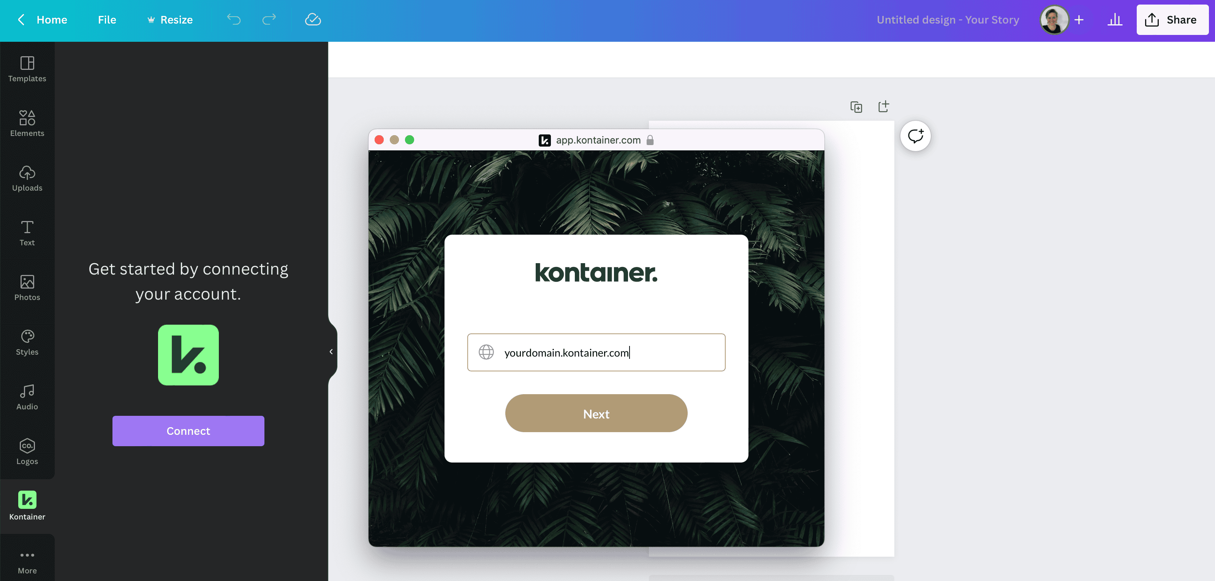Click Next in the Kontainer dialog

click(596, 413)
